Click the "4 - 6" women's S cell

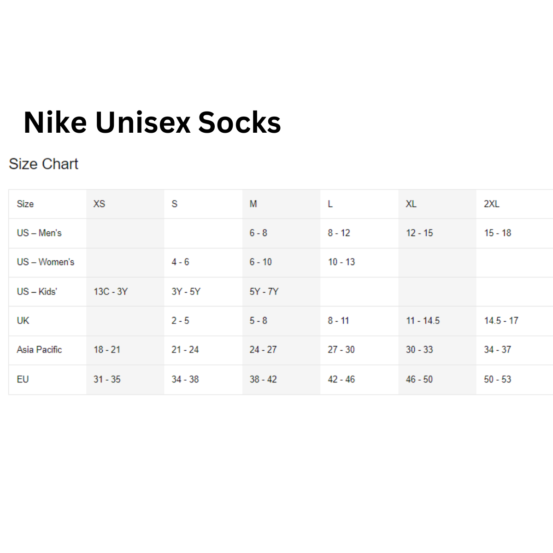pos(180,262)
